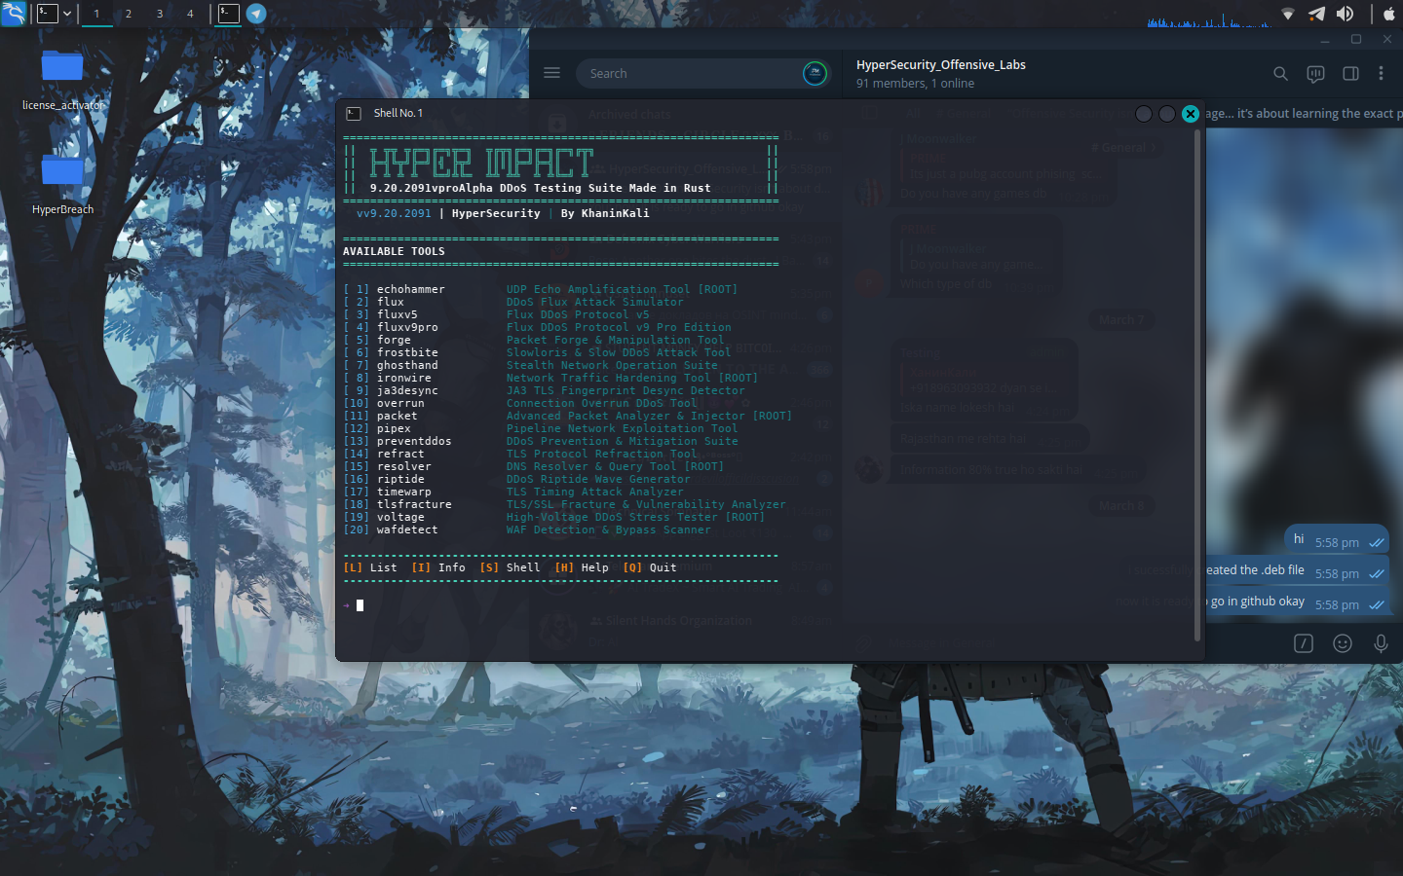
Task: Open the bot commands slash icon
Action: tap(1304, 643)
